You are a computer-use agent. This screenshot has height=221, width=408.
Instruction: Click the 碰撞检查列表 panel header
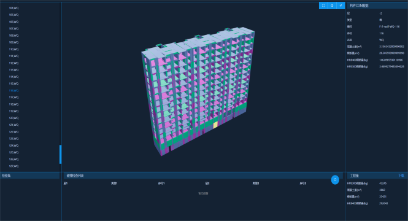(75, 176)
